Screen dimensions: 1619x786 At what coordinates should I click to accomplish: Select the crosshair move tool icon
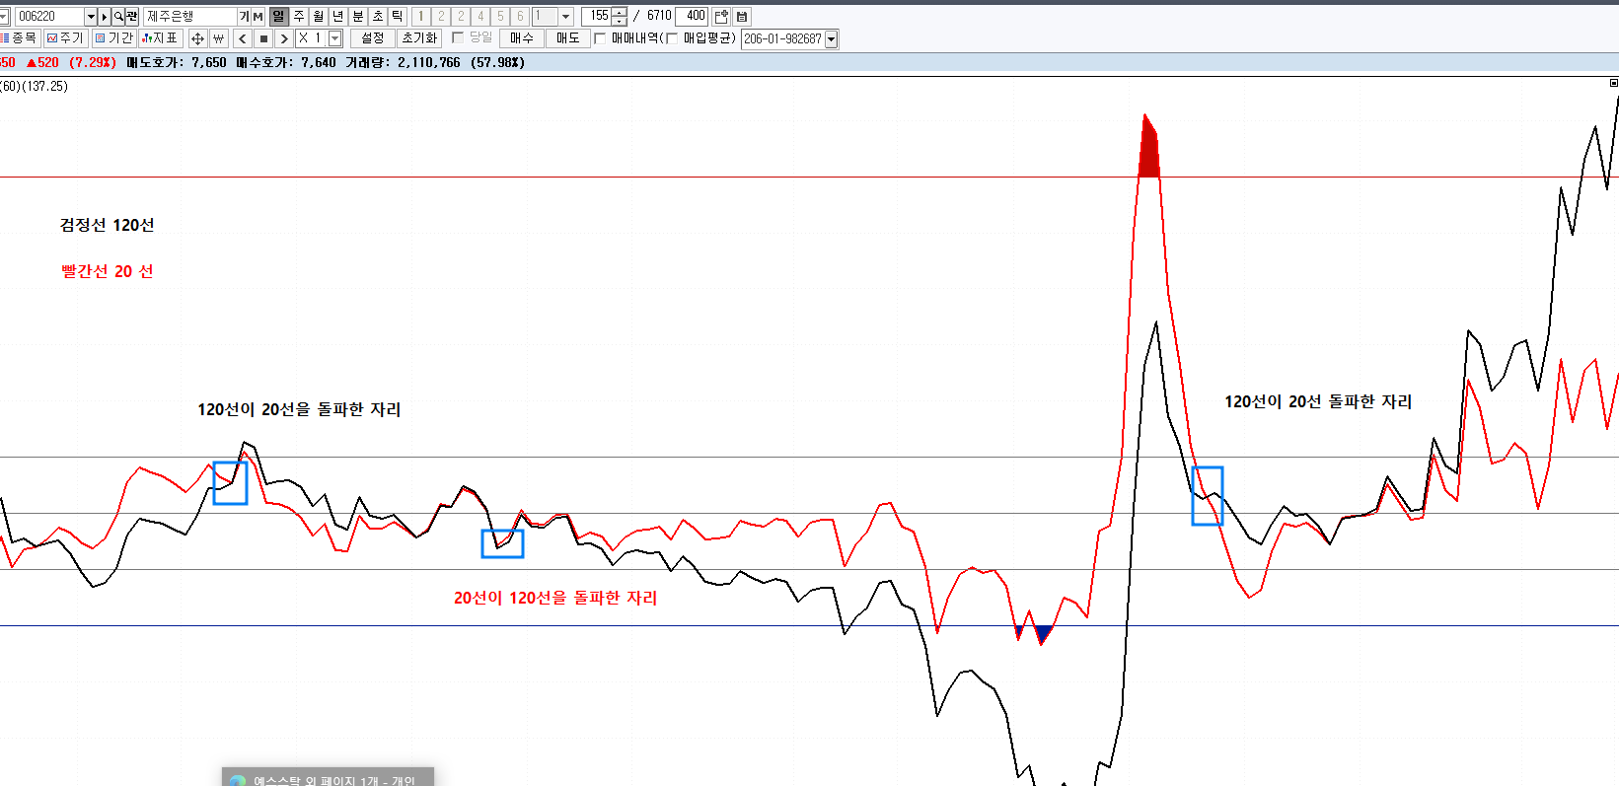197,38
